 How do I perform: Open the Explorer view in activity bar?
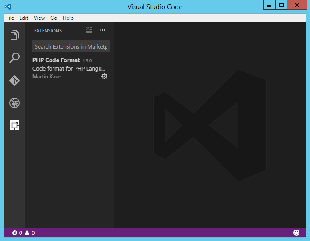click(x=14, y=35)
